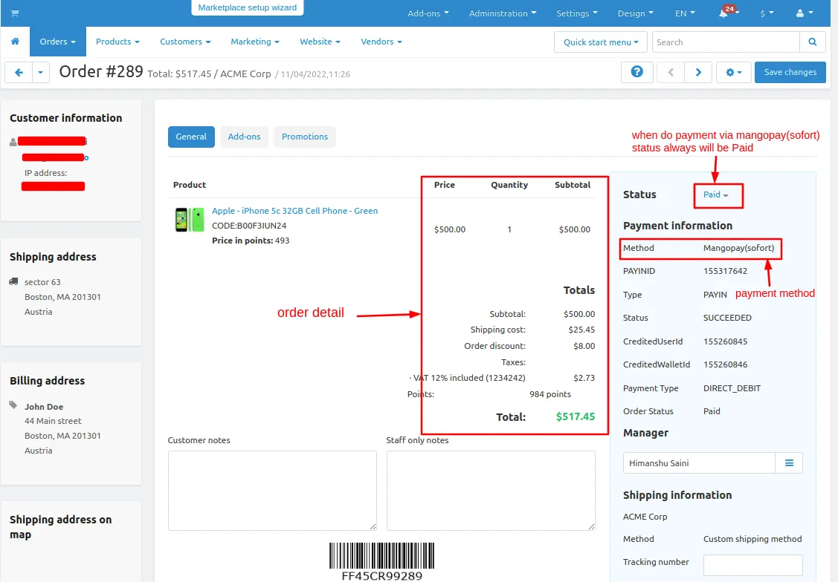Expand the dropdown beside the back arrow

41,73
